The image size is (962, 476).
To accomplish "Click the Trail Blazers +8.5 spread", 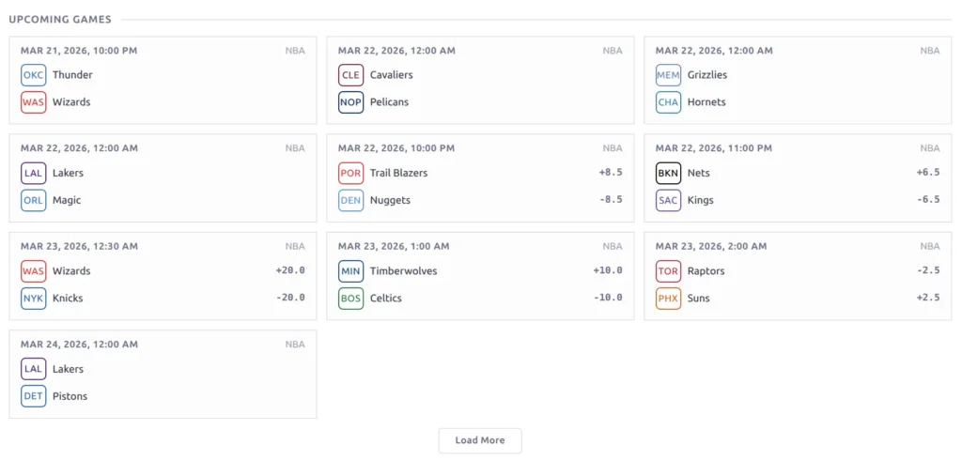I will 611,173.
